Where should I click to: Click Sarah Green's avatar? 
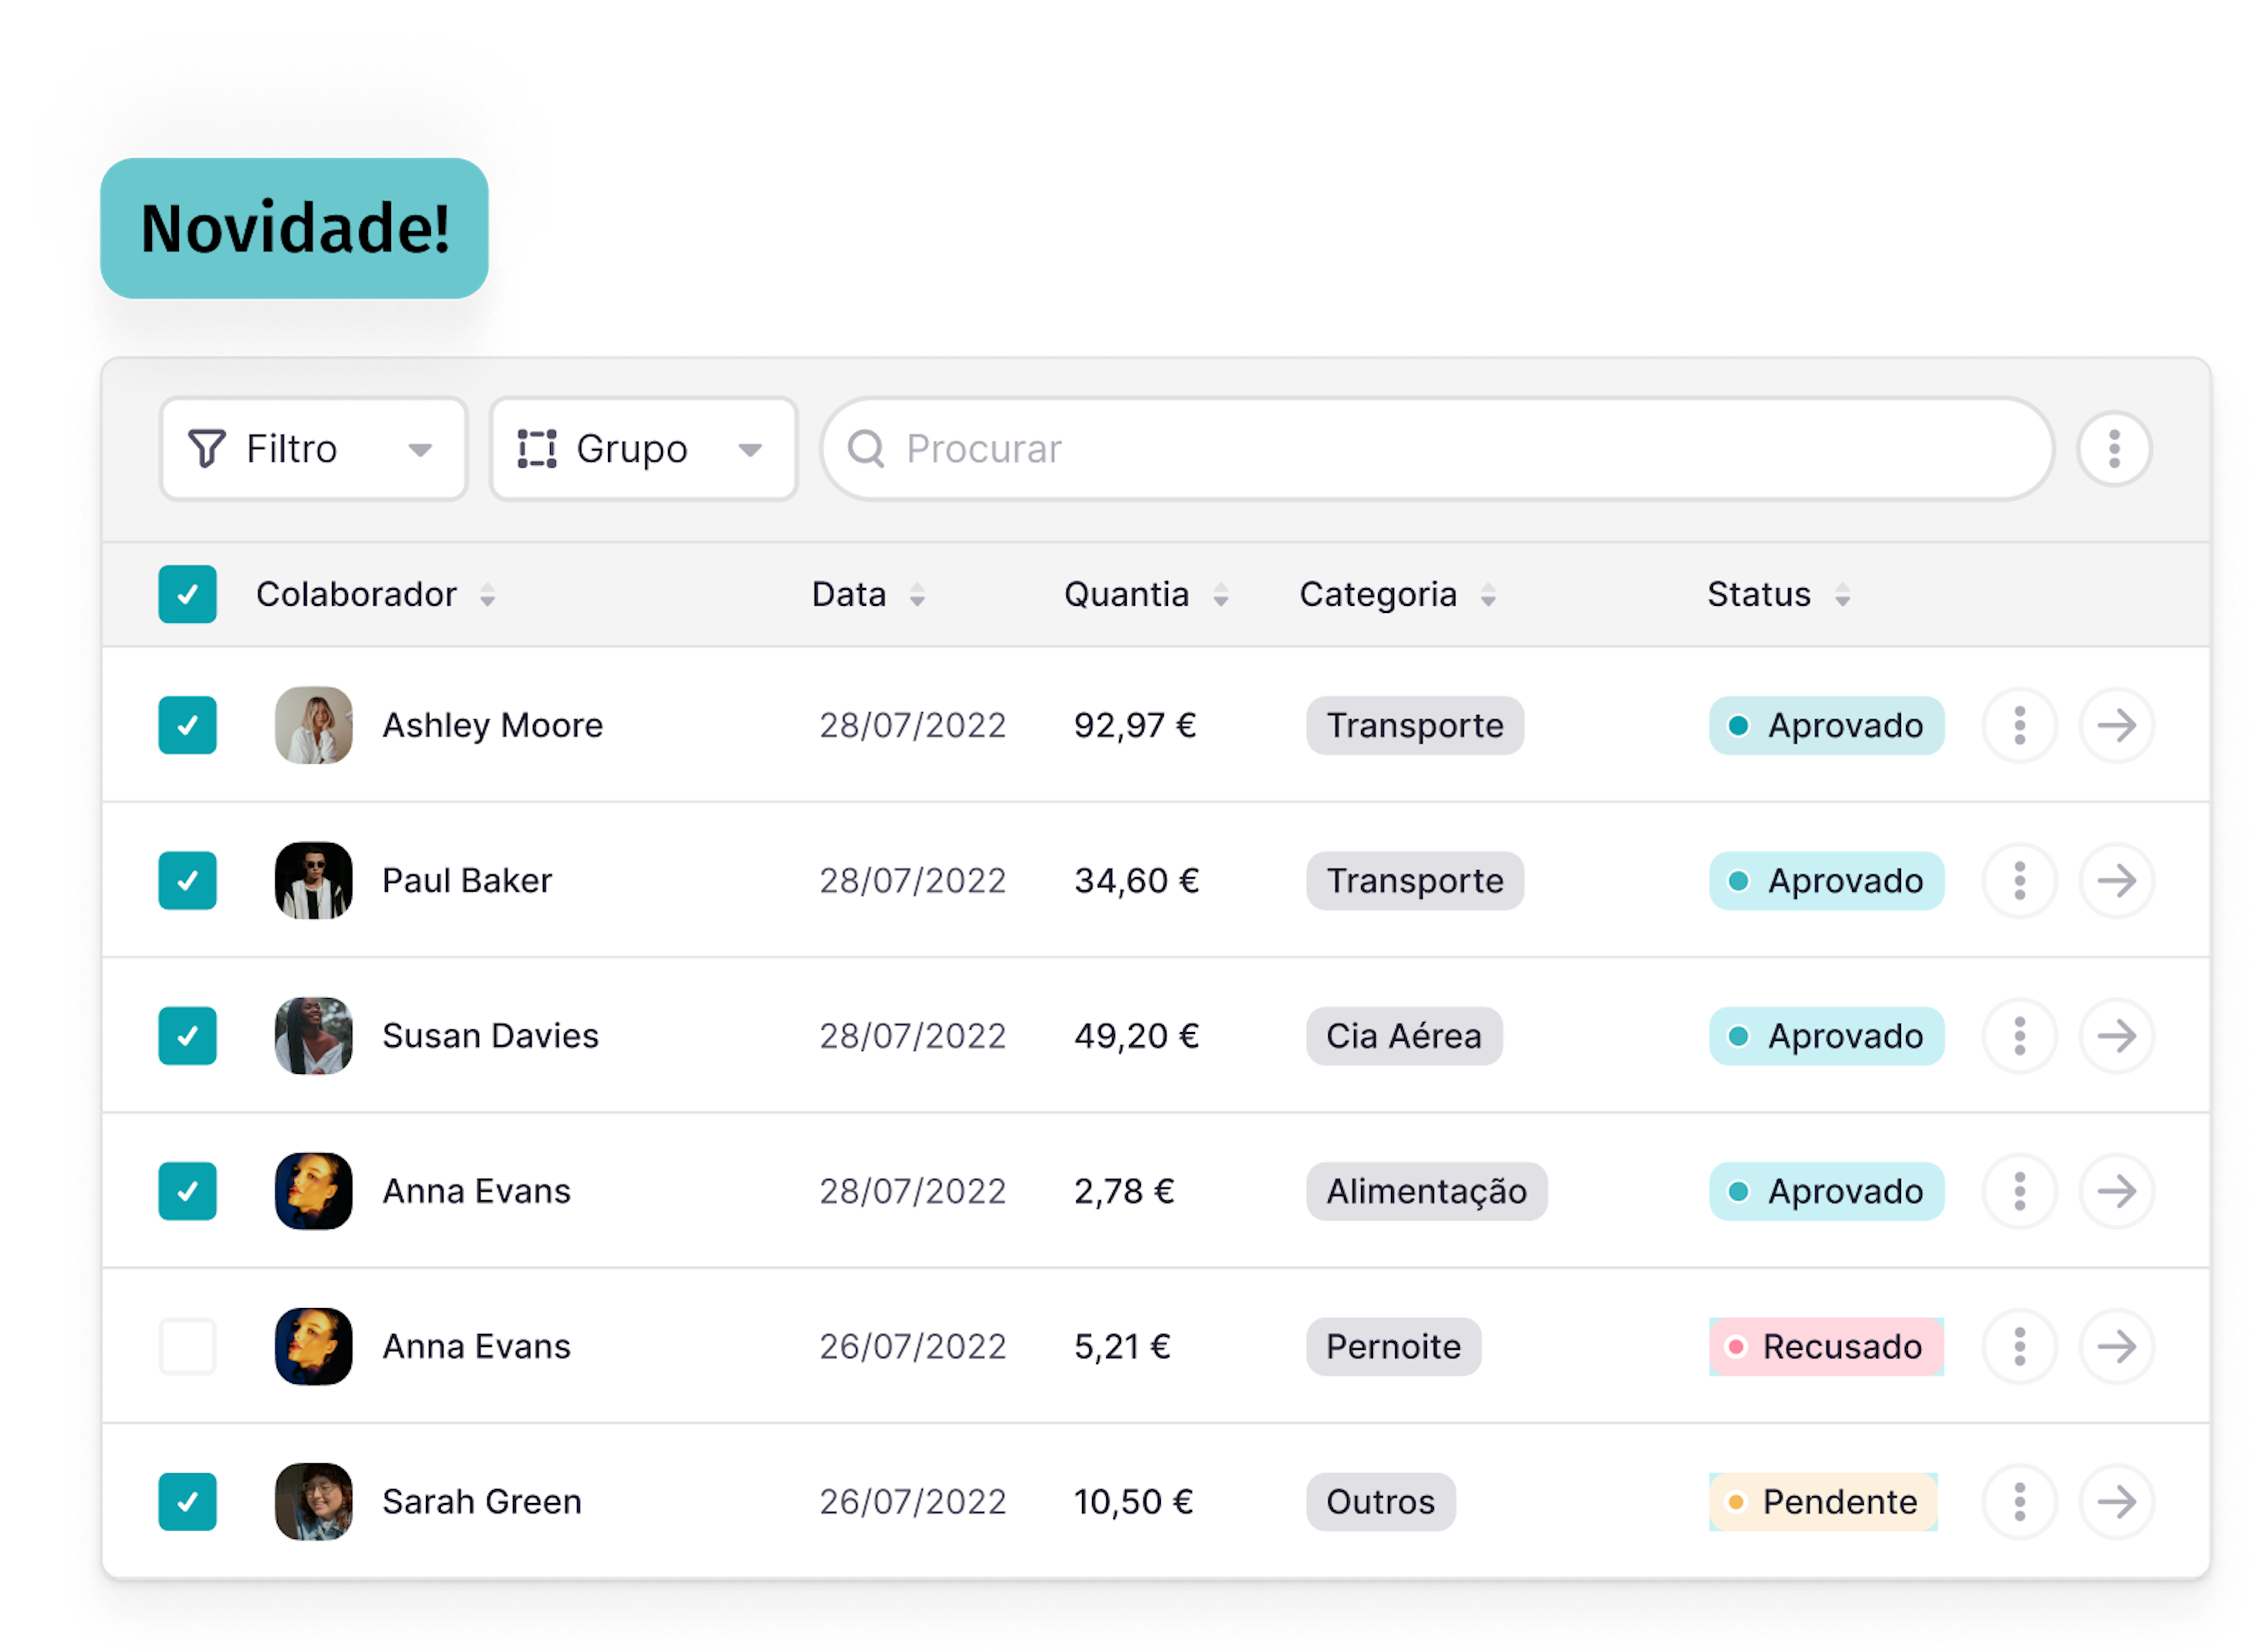(x=313, y=1501)
